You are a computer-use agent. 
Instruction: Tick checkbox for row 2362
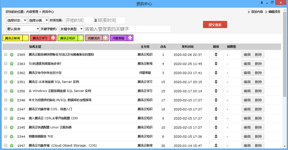6,73
